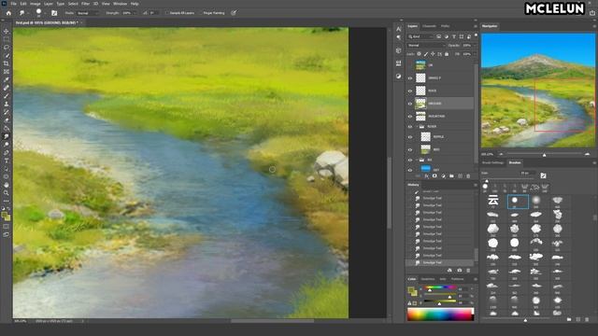This screenshot has width=598, height=336.
Task: Click foreground color swatch in Color panel
Action: pos(411,290)
